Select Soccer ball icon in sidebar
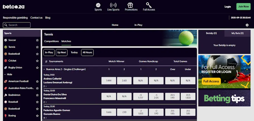 coord(6,40)
